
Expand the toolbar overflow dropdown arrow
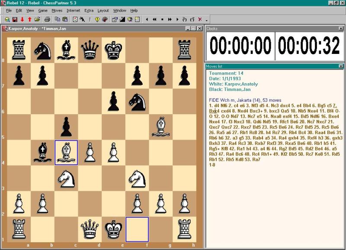(x=206, y=20)
